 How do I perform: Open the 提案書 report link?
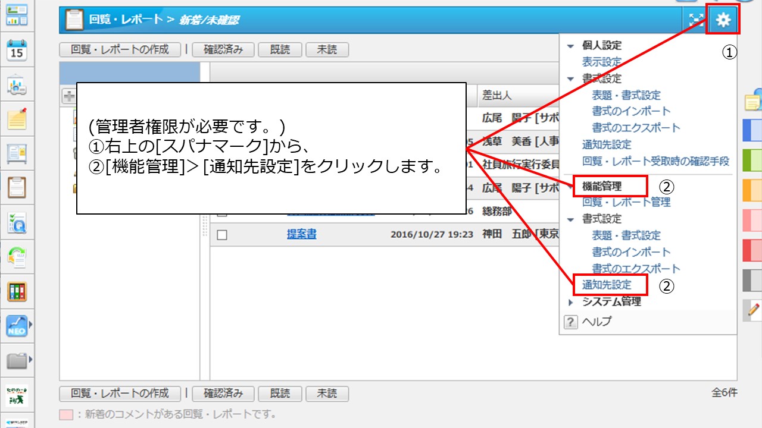coord(301,234)
